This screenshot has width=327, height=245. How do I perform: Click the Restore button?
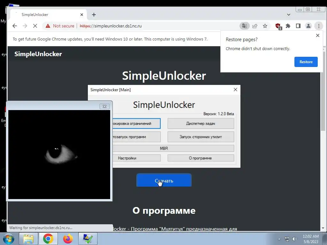tap(306, 62)
